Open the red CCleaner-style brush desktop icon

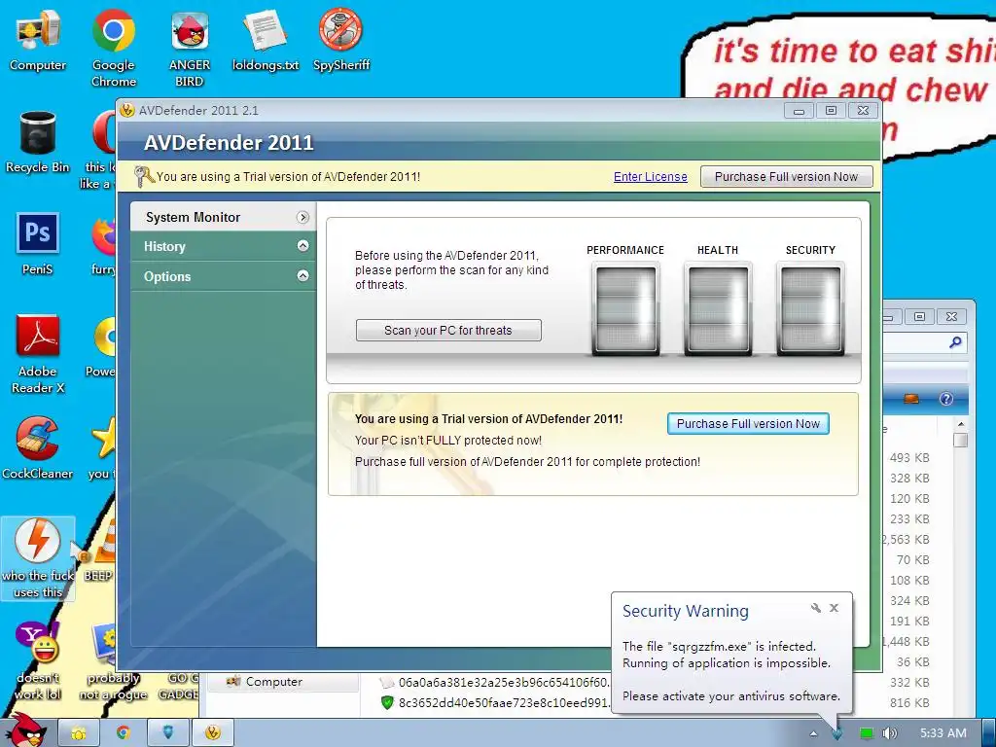tap(38, 447)
